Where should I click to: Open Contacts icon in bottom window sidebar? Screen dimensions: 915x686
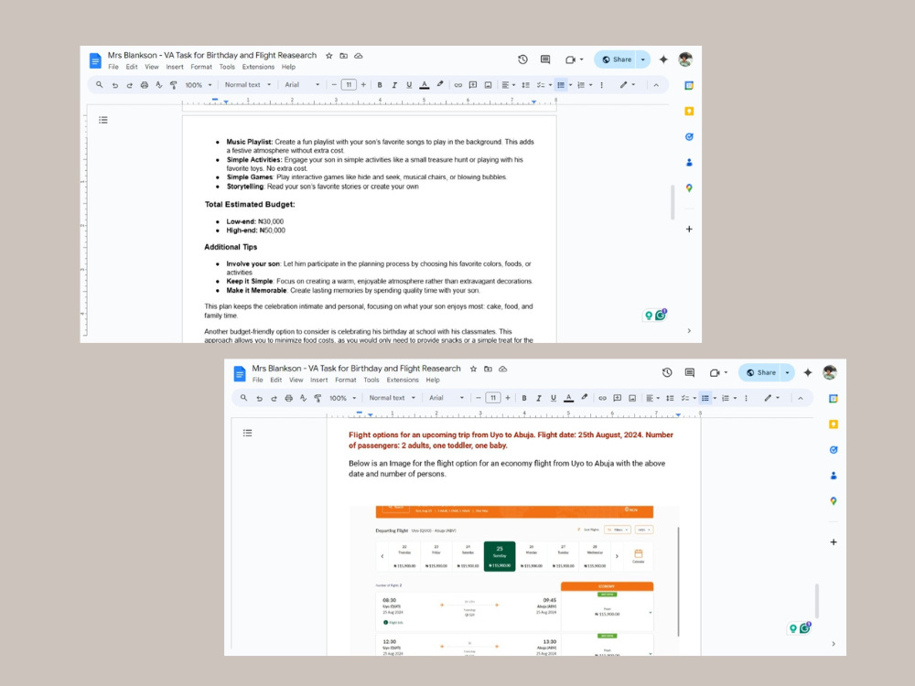tap(834, 476)
